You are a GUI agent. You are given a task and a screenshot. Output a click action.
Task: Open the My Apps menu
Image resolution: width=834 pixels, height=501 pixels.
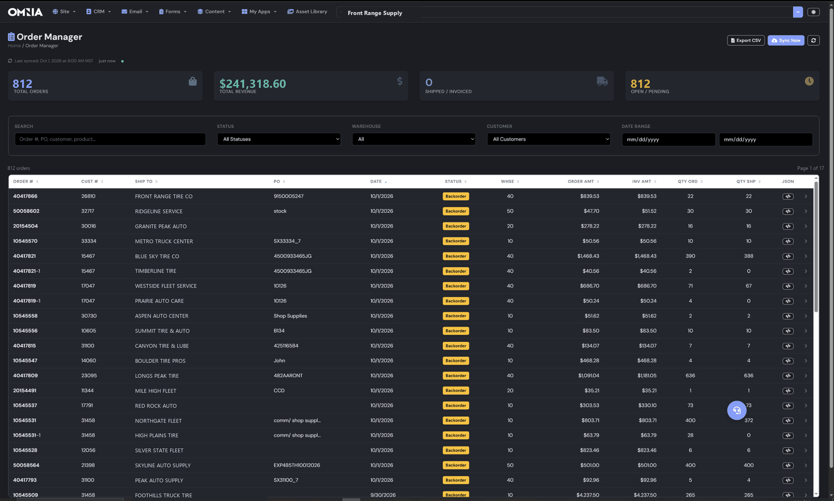click(259, 12)
